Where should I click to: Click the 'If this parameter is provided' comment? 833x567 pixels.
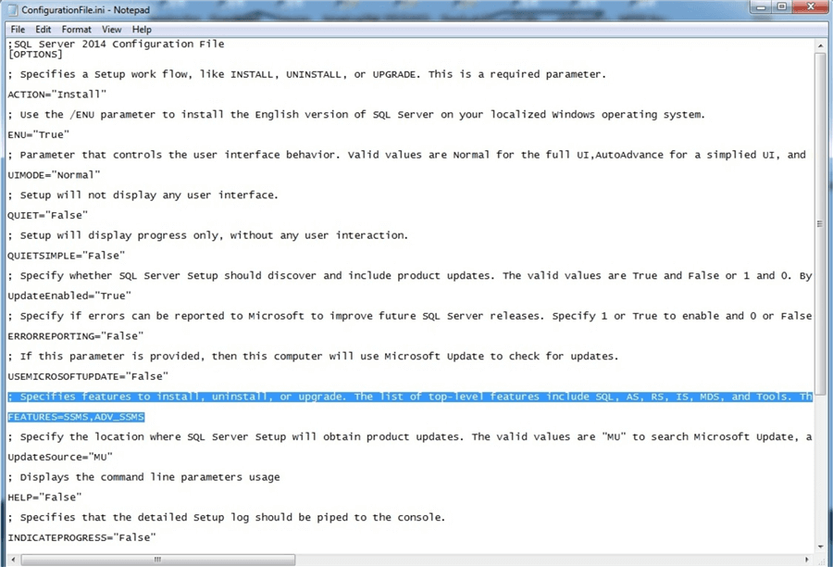coord(313,357)
